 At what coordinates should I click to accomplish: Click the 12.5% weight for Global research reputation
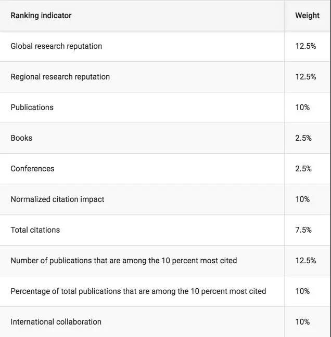click(305, 46)
